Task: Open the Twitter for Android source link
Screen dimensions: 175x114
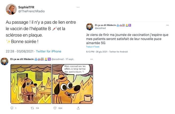Action: pos(118,52)
